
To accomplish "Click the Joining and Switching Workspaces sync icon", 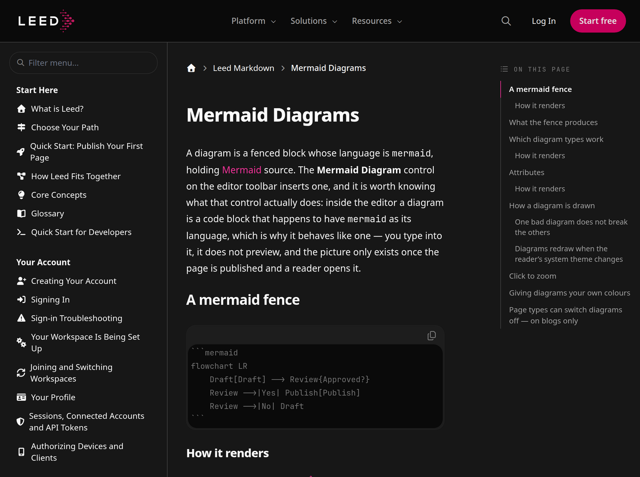I will pyautogui.click(x=21, y=373).
